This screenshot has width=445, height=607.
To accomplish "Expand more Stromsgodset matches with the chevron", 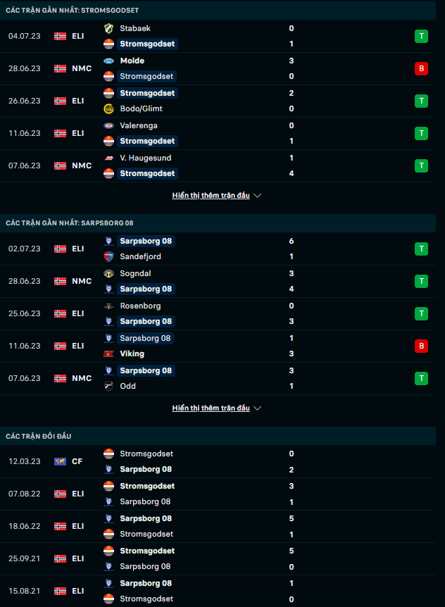I will (258, 196).
